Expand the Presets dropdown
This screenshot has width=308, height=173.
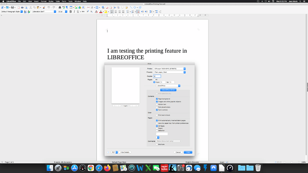(170, 72)
